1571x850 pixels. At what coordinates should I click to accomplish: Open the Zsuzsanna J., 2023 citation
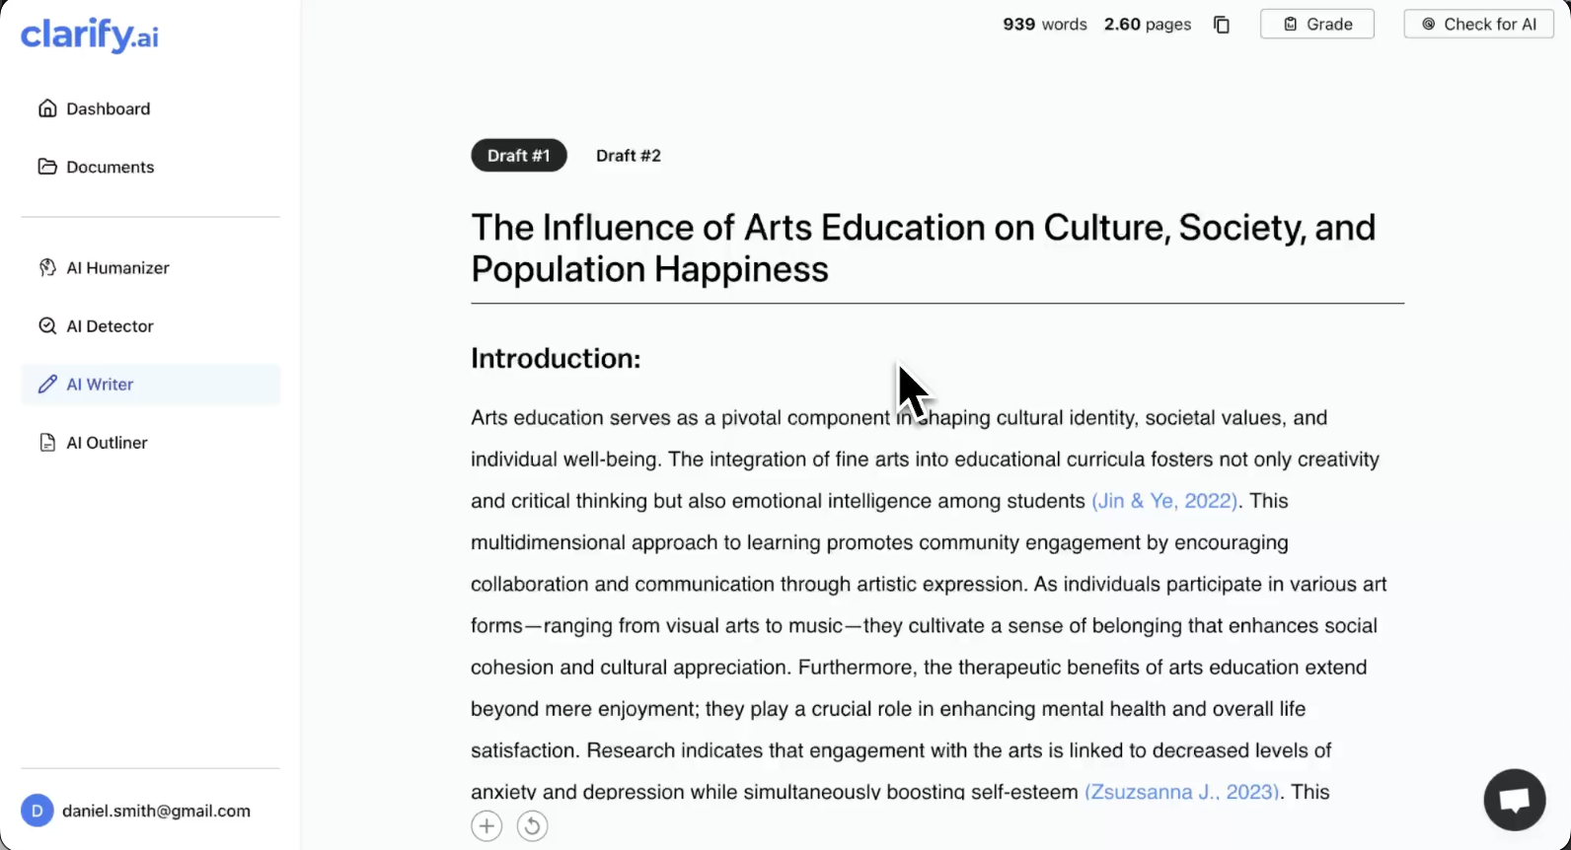(x=1181, y=792)
